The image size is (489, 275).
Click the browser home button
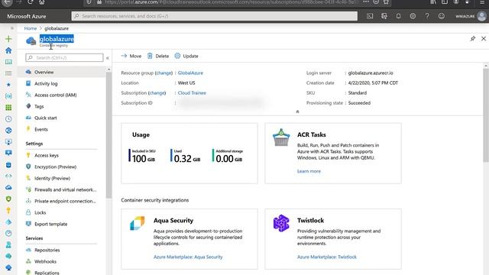(42, 2)
